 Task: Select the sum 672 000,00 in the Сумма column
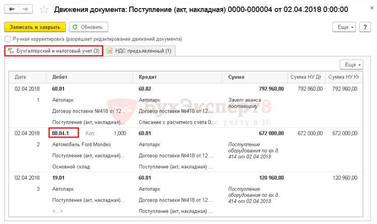(271, 134)
